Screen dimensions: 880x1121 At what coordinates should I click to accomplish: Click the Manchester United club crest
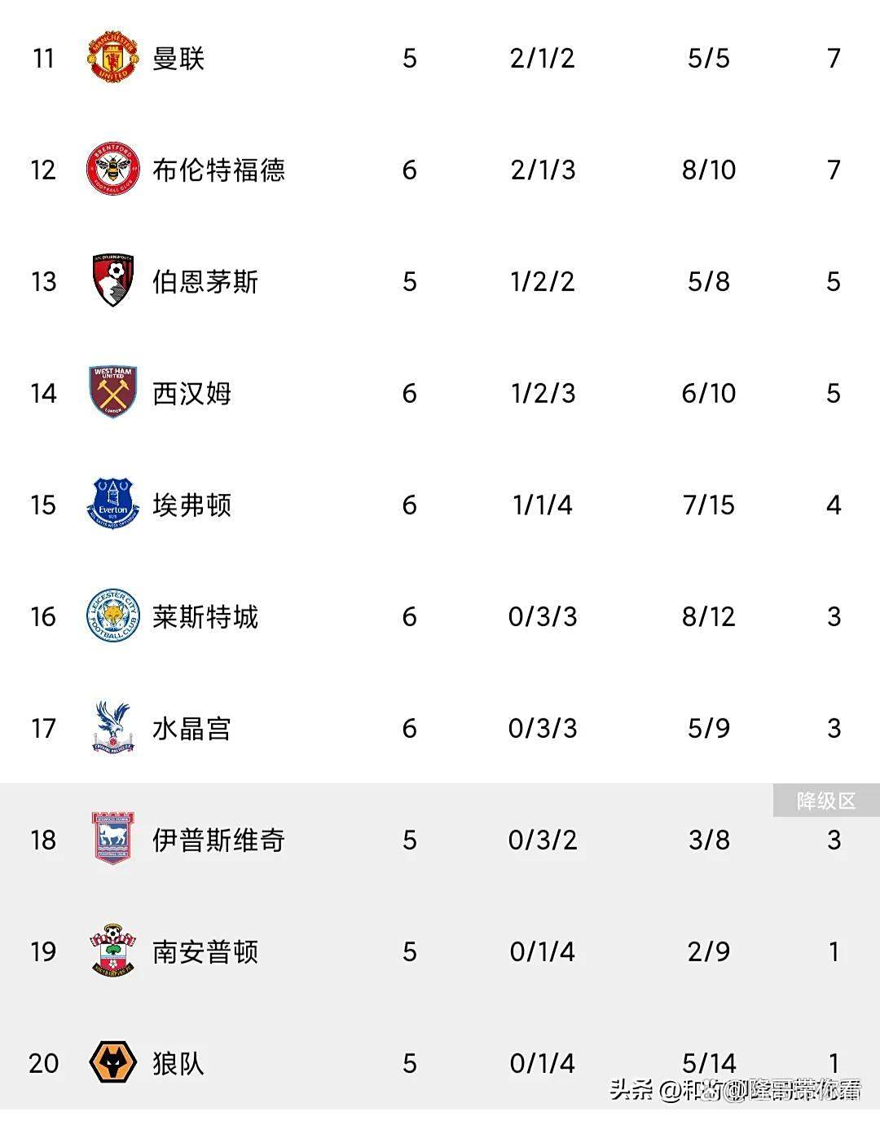point(112,58)
